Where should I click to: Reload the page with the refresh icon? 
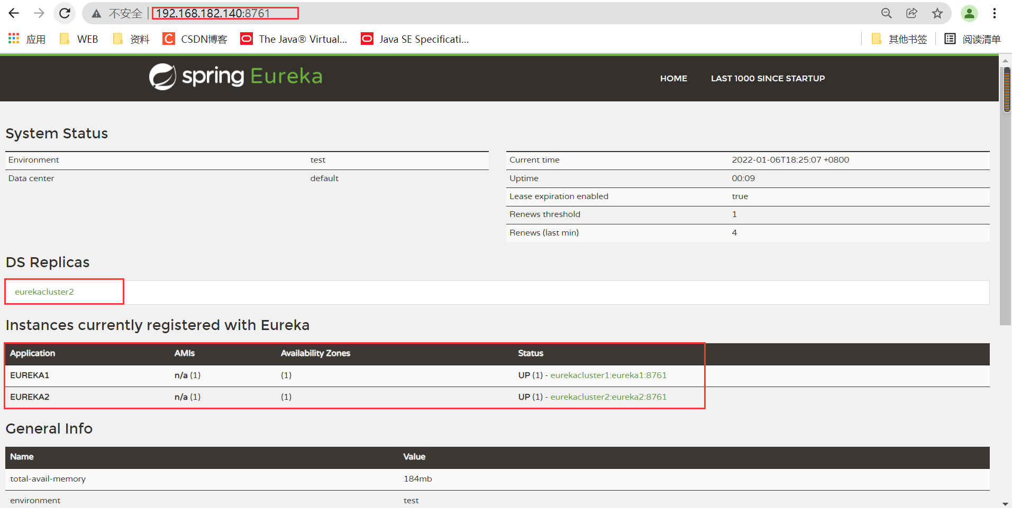[x=65, y=13]
